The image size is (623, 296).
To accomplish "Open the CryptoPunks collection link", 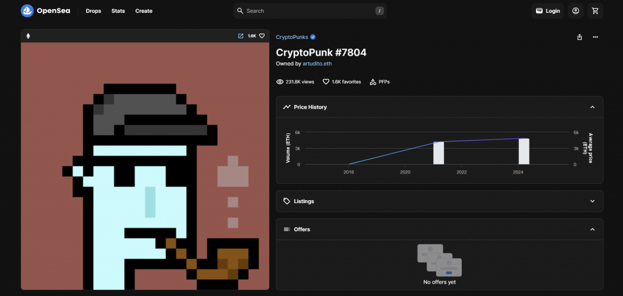I will click(x=292, y=37).
